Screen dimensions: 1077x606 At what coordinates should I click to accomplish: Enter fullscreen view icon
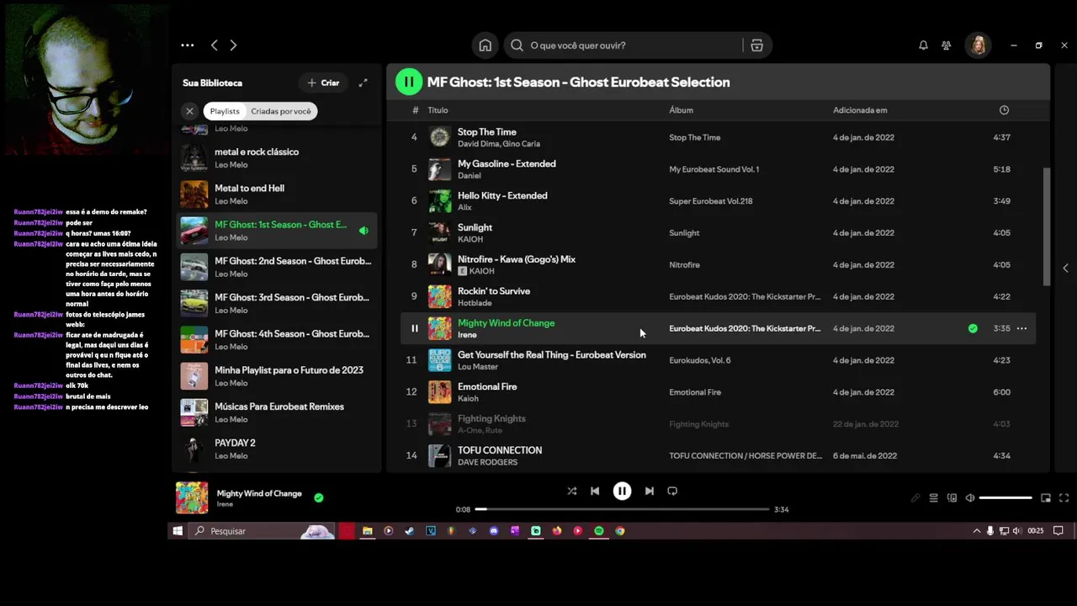point(1064,498)
